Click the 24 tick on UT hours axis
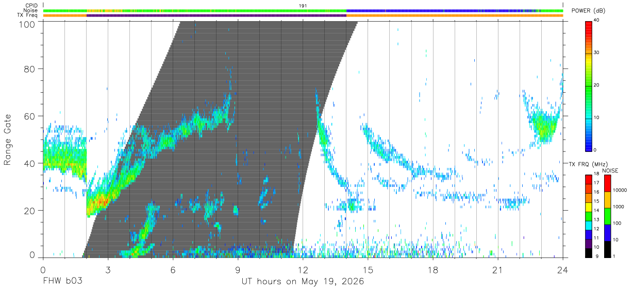 click(562, 269)
